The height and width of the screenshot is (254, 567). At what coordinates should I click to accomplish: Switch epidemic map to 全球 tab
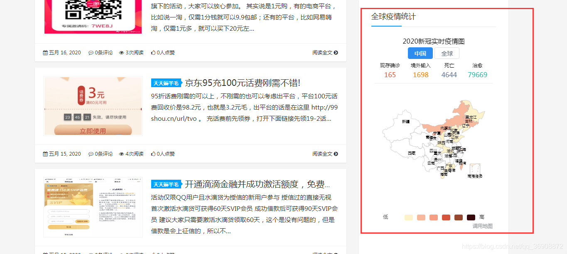click(447, 53)
